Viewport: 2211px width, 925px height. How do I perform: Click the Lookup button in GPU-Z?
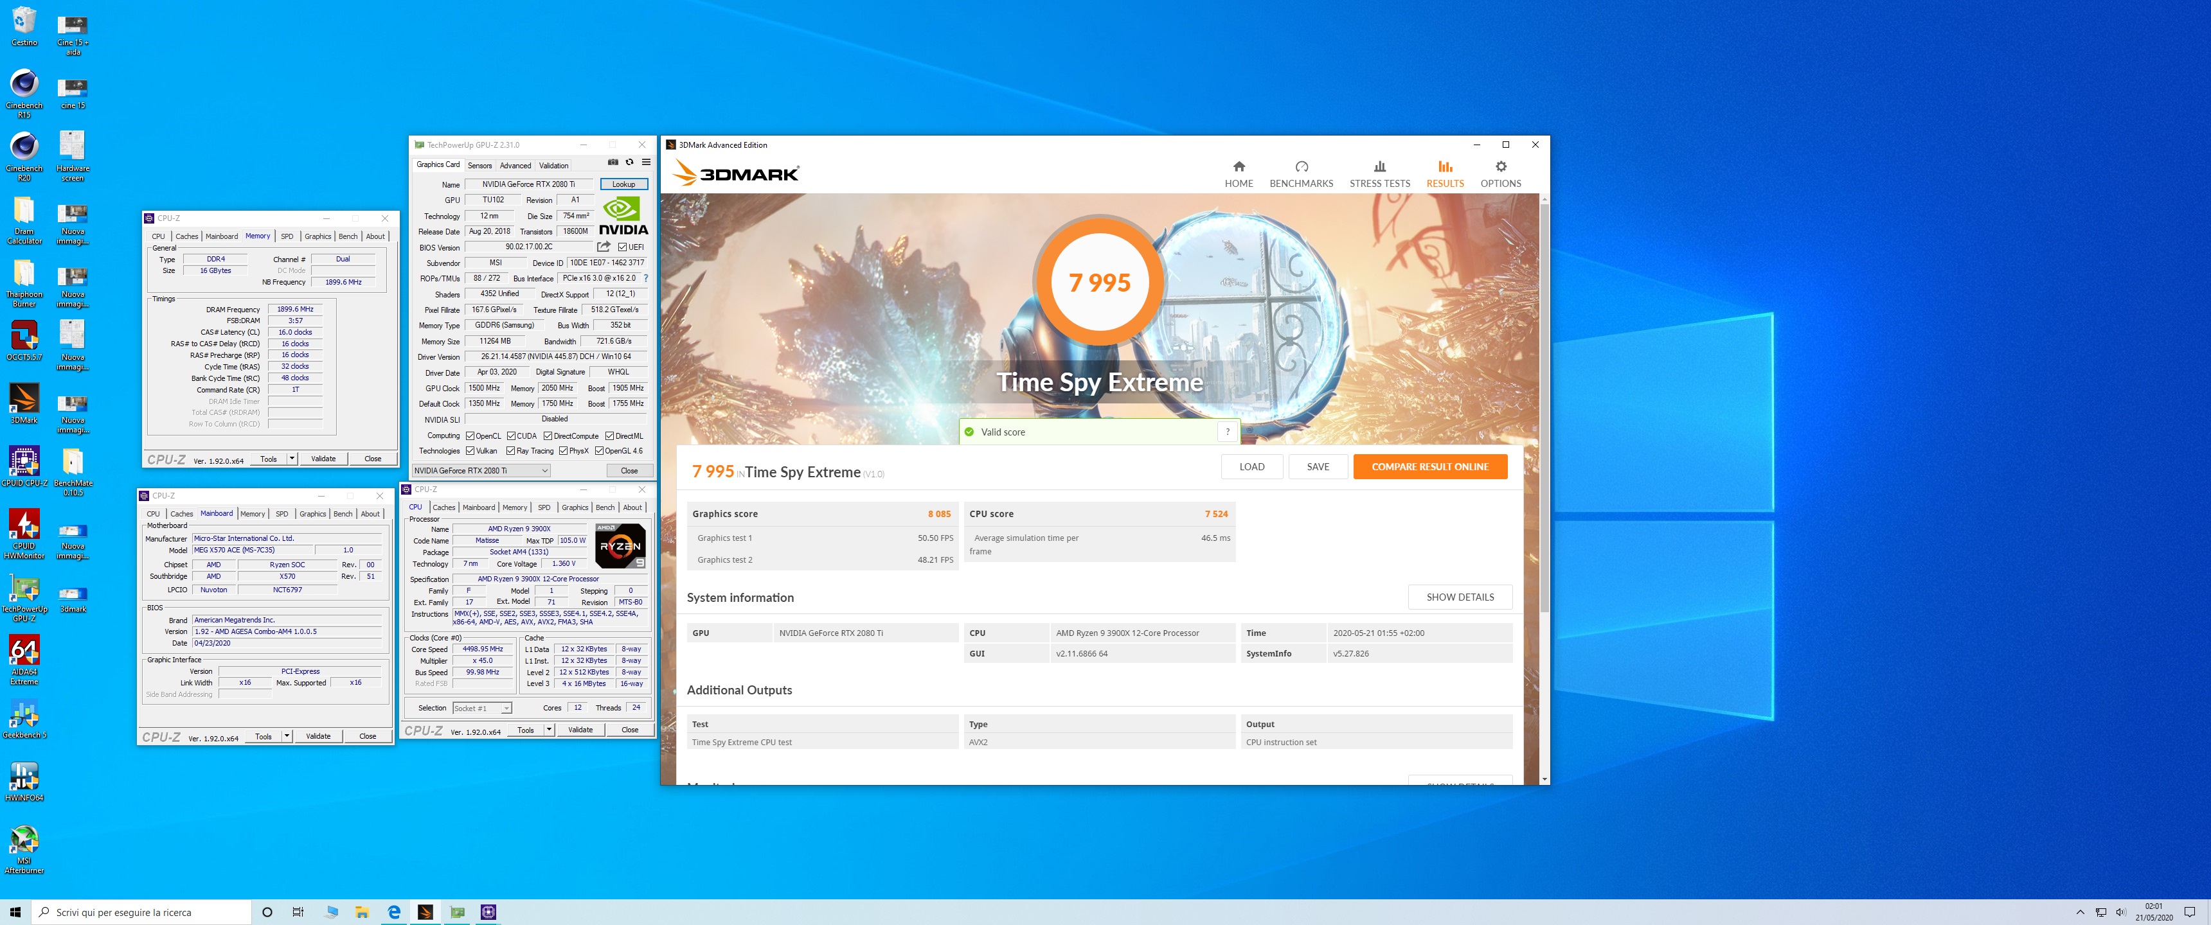coord(624,184)
